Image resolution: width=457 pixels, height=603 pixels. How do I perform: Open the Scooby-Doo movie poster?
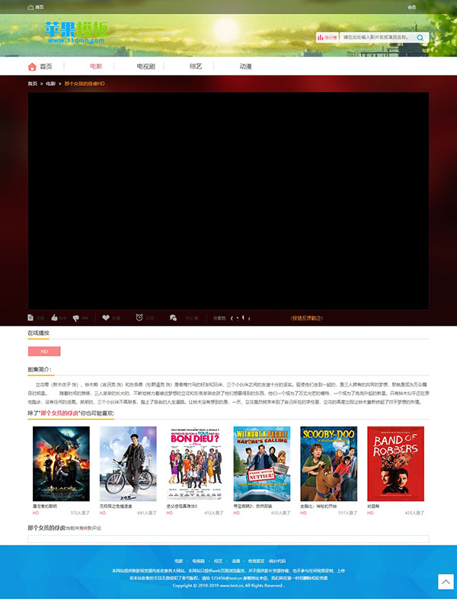pyautogui.click(x=328, y=463)
